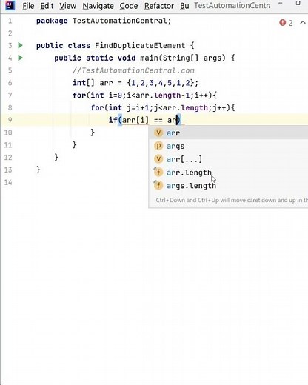Open the Edit menu
This screenshot has height=385, width=308.
point(47,6)
